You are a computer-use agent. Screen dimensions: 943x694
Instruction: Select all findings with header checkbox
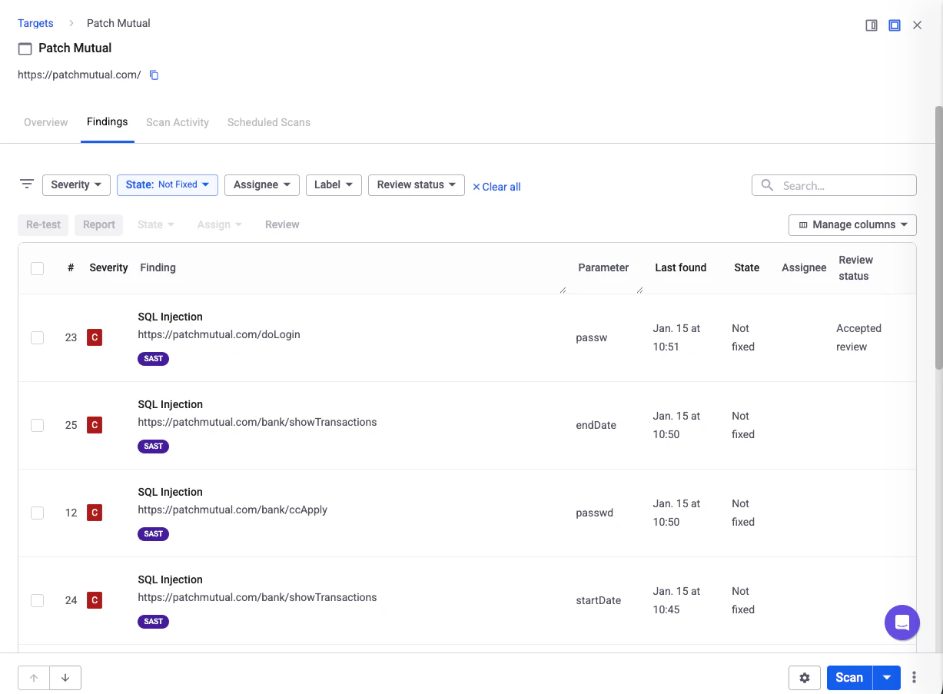coord(37,268)
